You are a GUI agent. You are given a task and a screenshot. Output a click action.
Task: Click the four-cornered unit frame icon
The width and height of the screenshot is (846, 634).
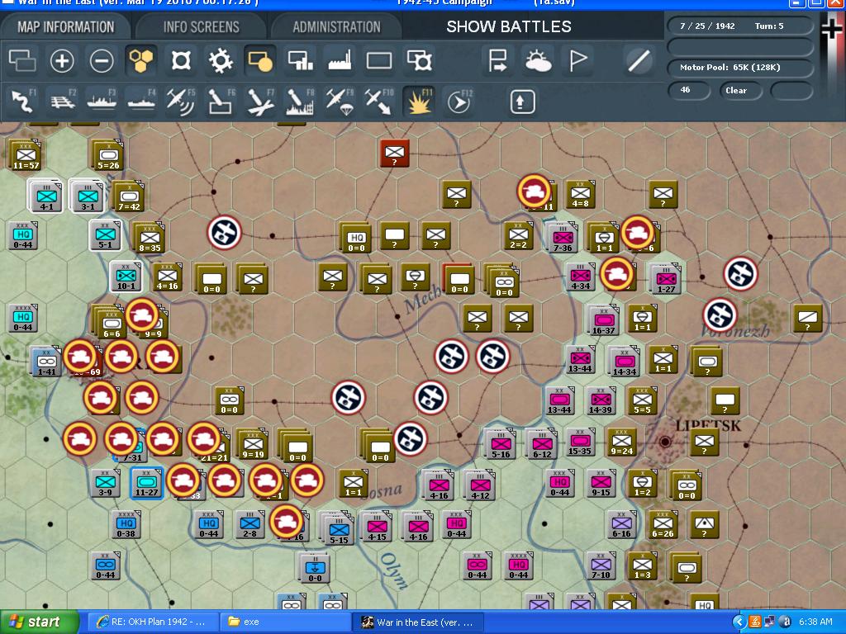point(181,60)
